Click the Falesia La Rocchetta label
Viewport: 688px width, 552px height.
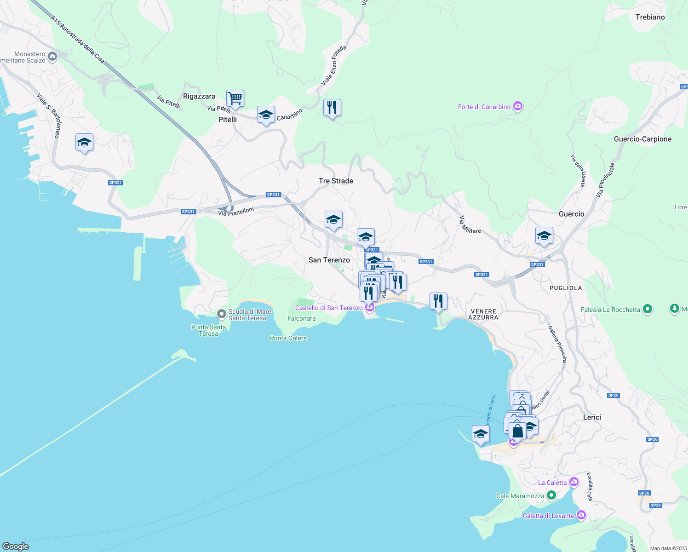(610, 310)
